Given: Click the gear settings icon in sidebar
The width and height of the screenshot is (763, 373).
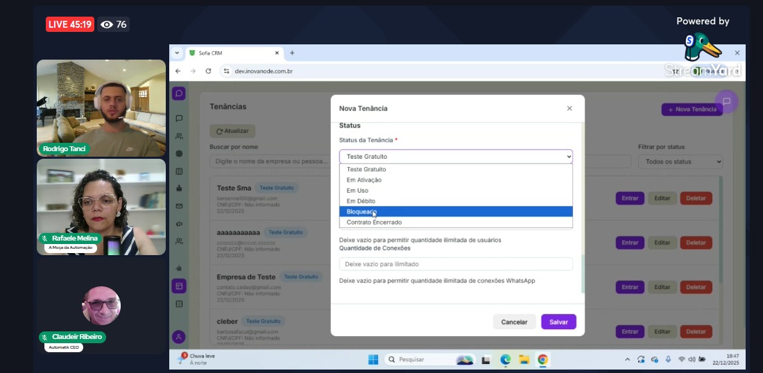Looking at the screenshot, I should click(179, 154).
